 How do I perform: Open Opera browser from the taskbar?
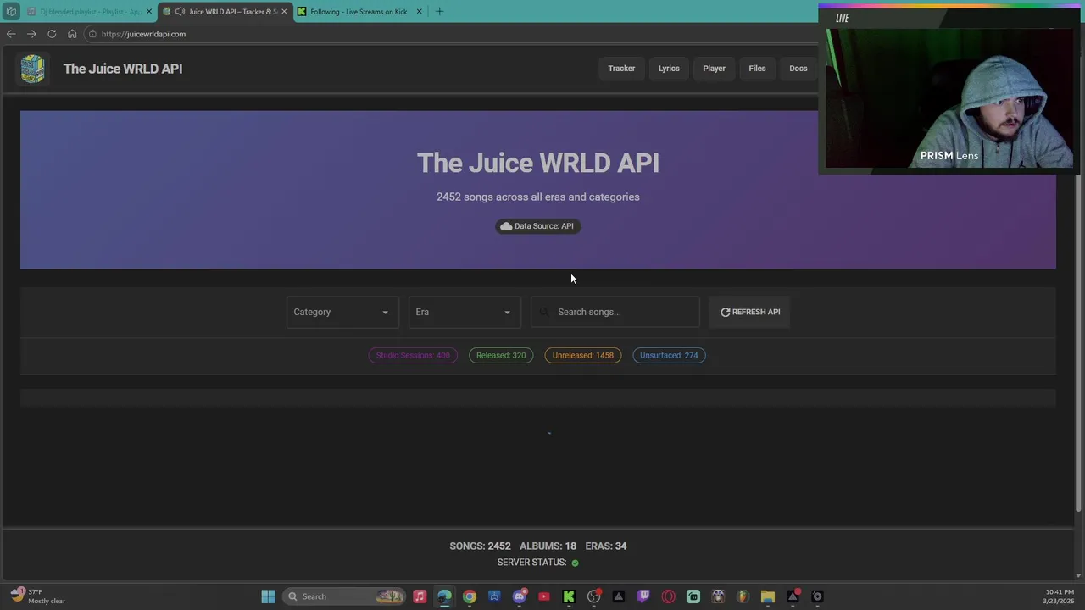point(668,596)
